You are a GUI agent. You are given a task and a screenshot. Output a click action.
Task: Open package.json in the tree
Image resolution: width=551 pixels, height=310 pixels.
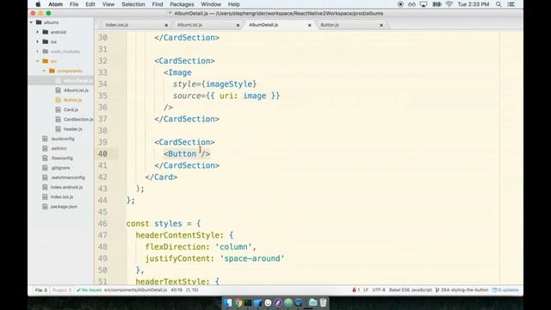[64, 207]
